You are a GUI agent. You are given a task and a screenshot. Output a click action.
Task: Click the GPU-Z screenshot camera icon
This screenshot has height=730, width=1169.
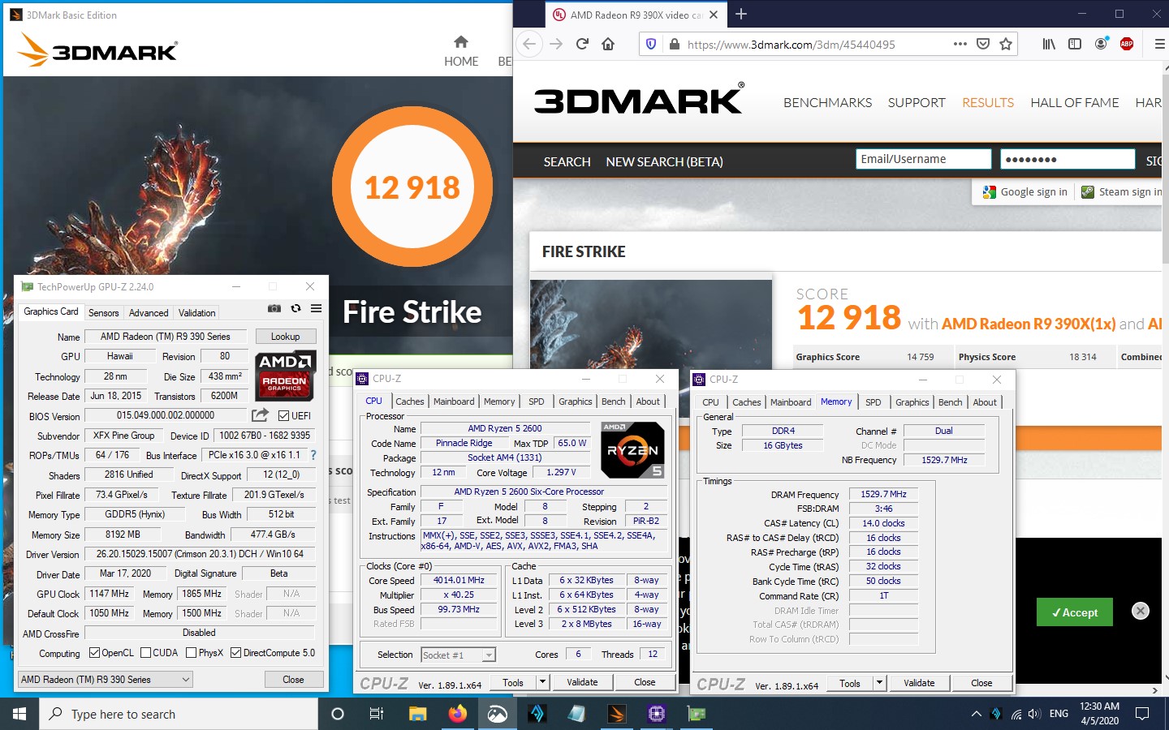tap(274, 308)
